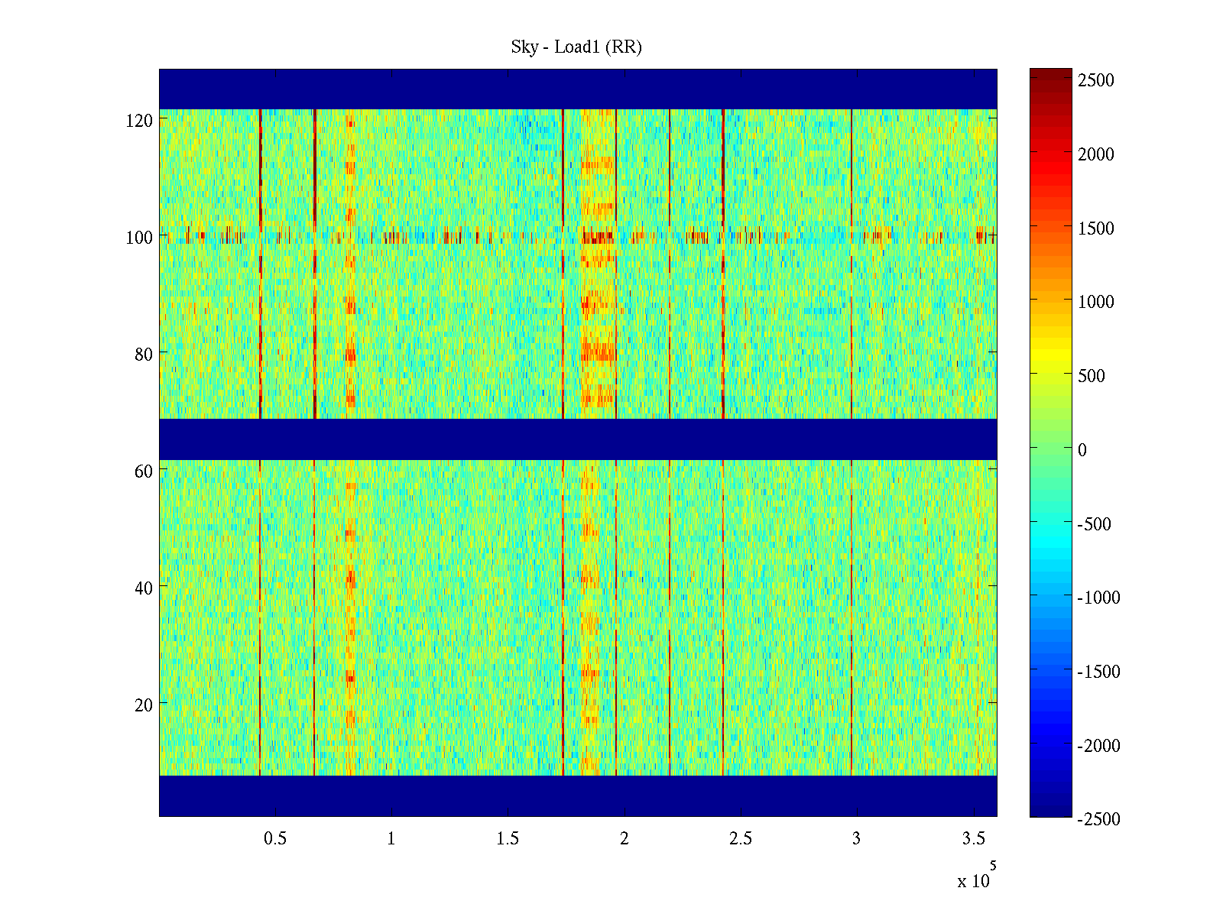Click the colorbar tick label 2500
The width and height of the screenshot is (1223, 917).
tap(1096, 80)
